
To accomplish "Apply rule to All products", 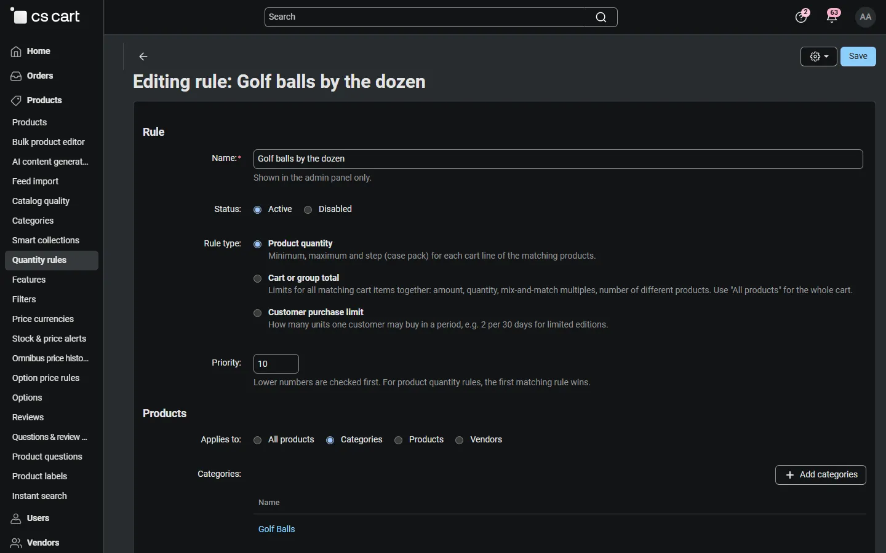I will (x=258, y=441).
